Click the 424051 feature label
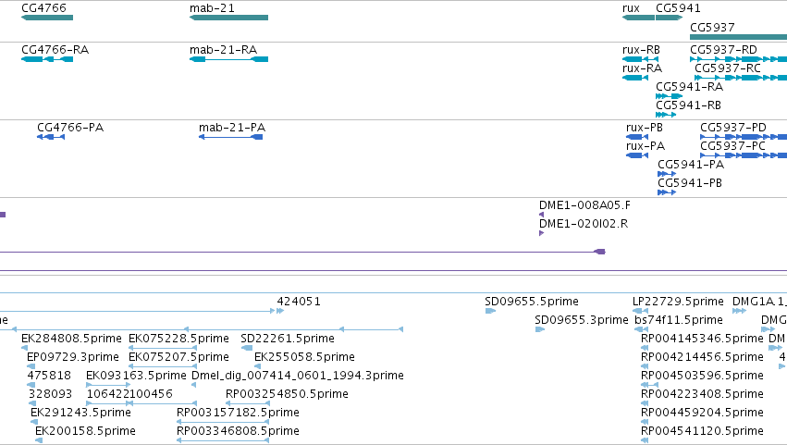Screen dimensions: 787x445 299,302
